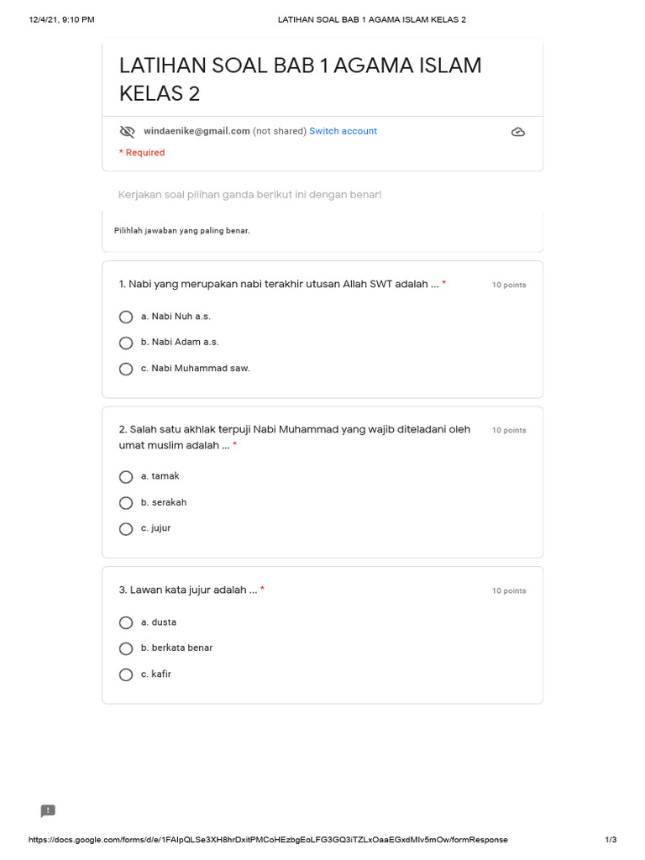645x860 pixels.
Task: Click the report feedback flag icon
Action: [x=48, y=810]
